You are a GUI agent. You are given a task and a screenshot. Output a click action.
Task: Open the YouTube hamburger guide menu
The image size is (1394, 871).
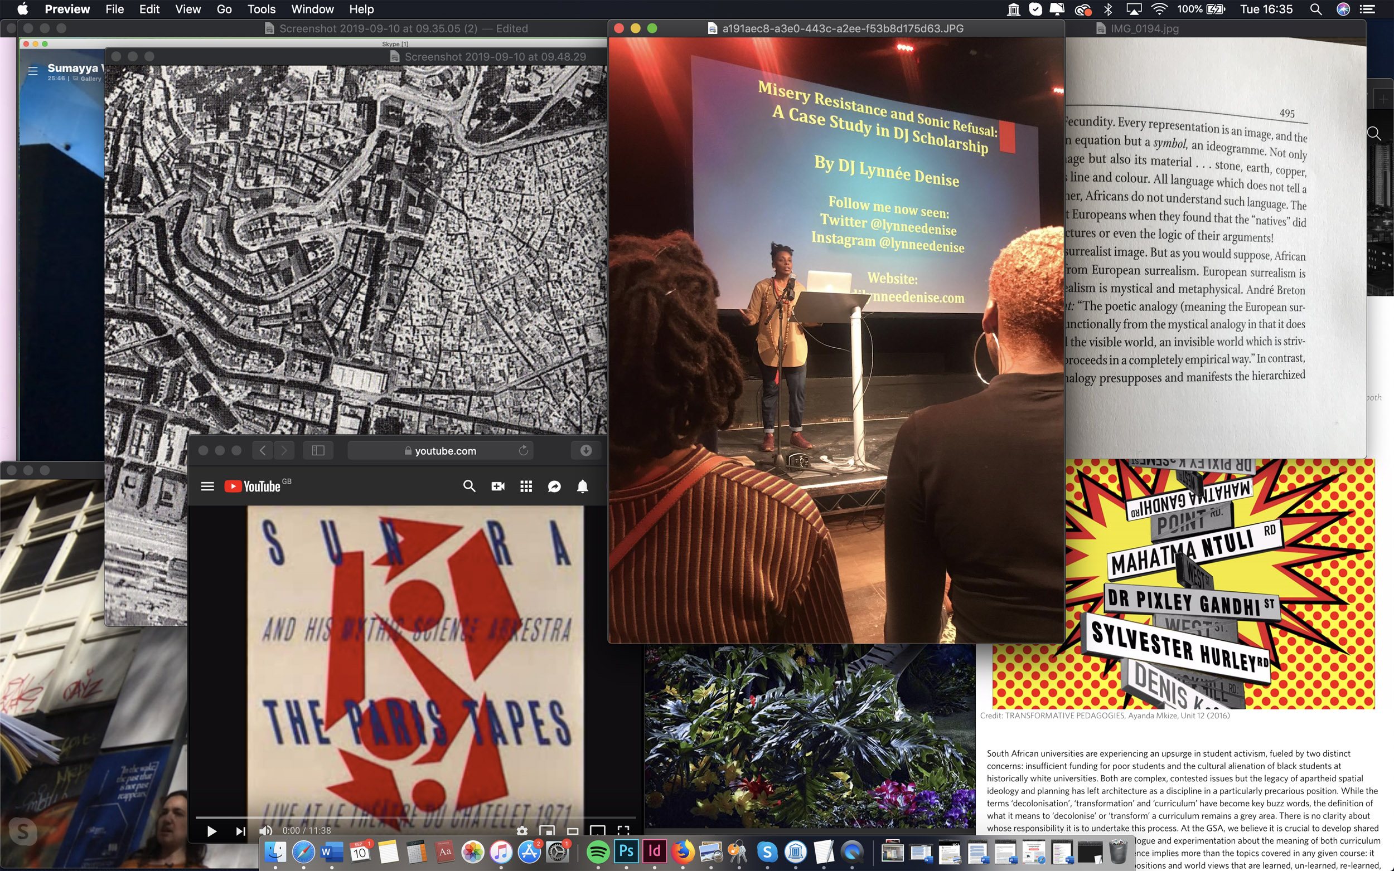[x=207, y=486]
